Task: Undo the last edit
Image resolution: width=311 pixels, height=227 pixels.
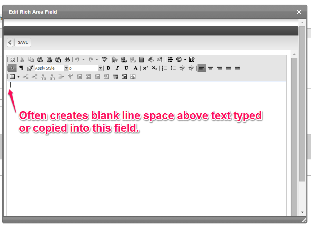Action: pos(77,59)
